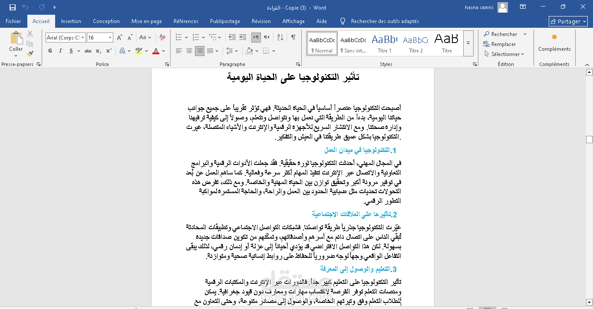
Task: Open the change case Aa dropdown
Action: click(x=145, y=38)
